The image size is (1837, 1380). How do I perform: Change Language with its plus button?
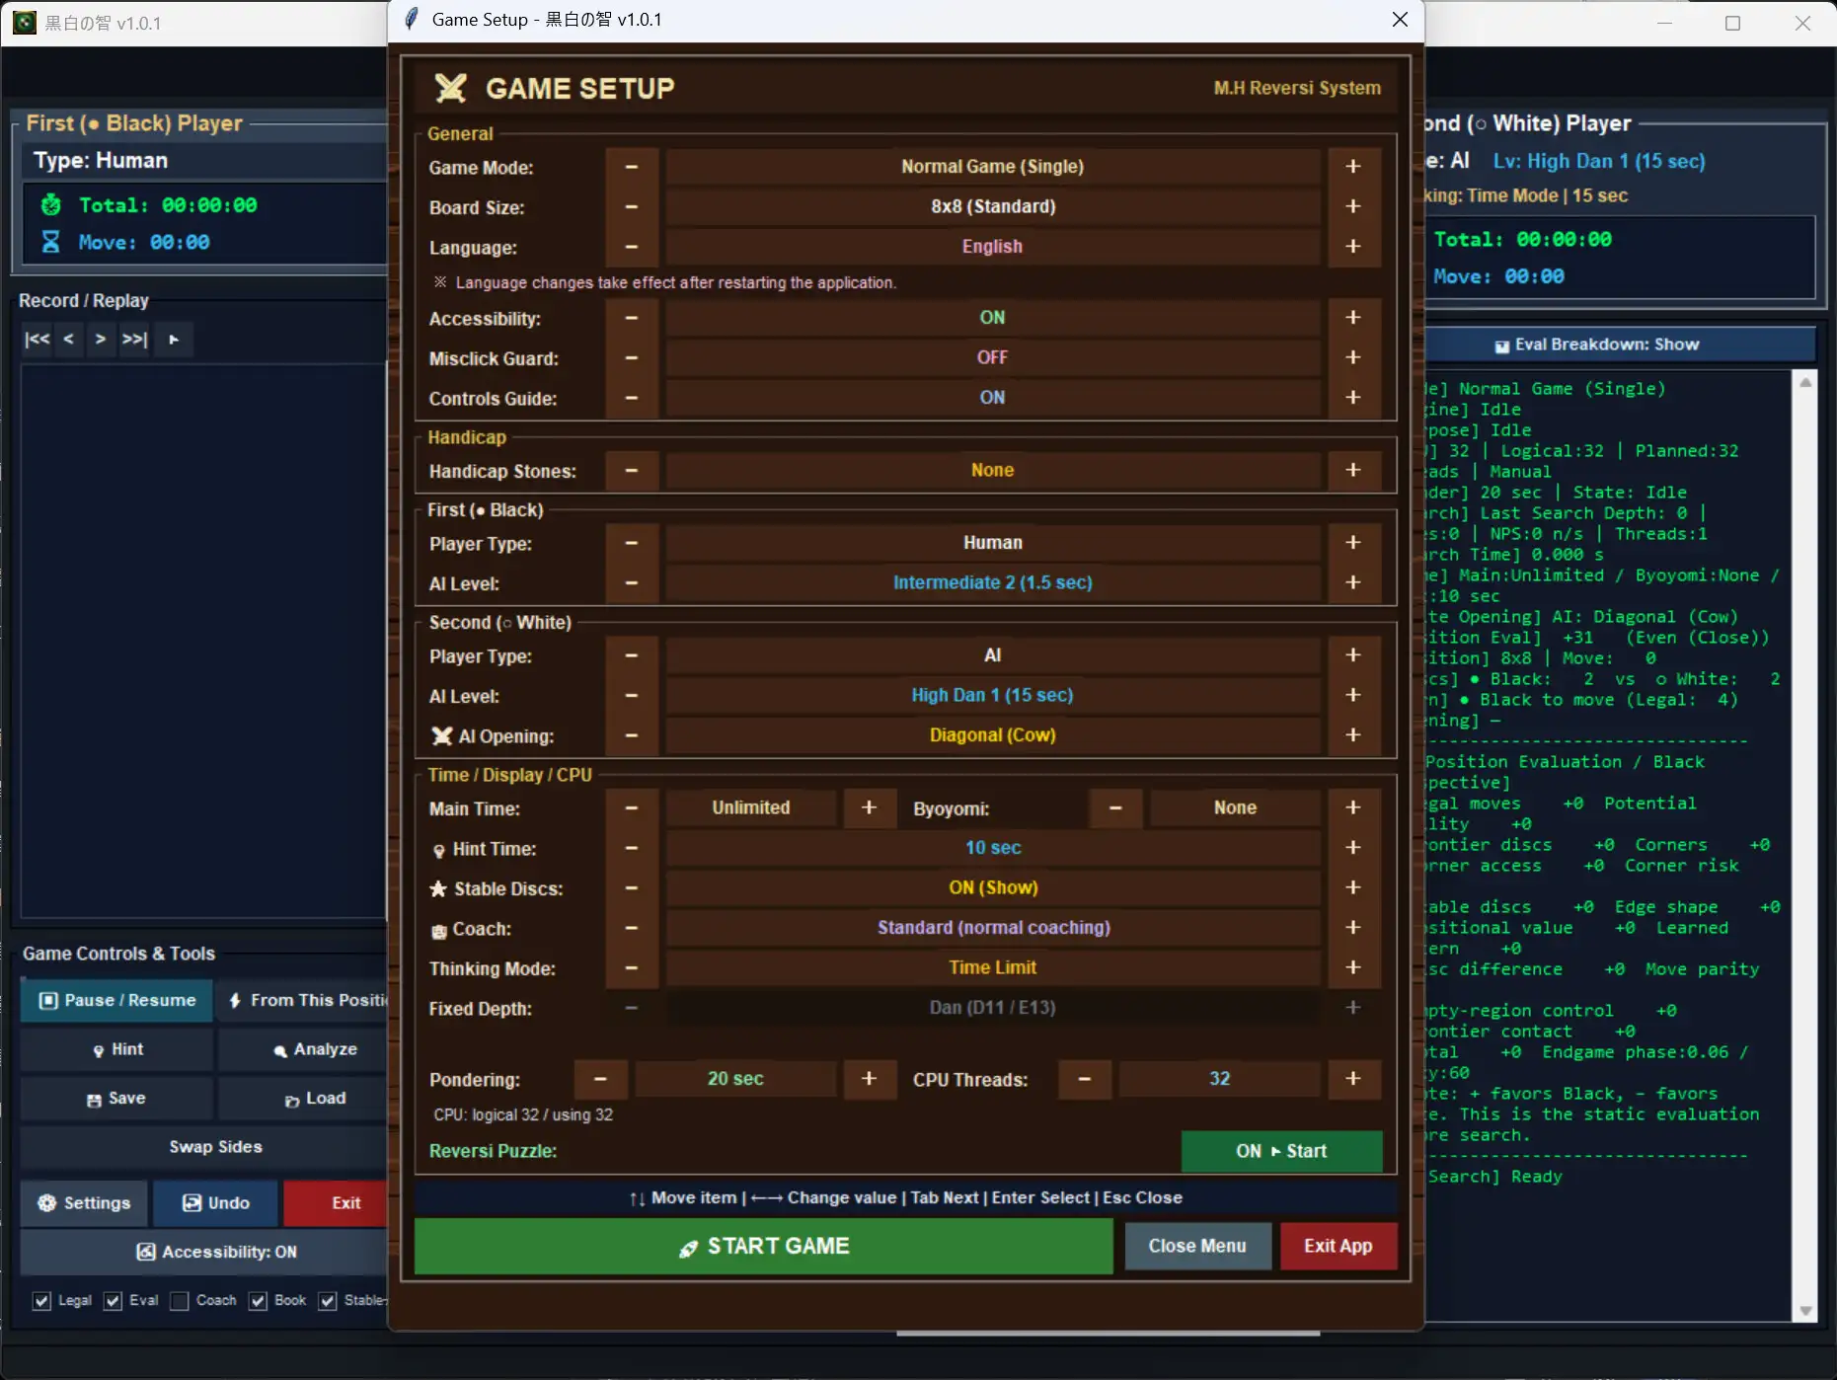point(1353,247)
